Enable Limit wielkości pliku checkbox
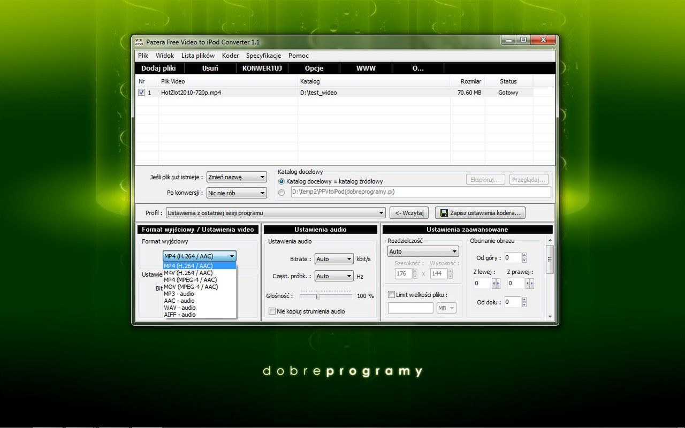 (391, 295)
